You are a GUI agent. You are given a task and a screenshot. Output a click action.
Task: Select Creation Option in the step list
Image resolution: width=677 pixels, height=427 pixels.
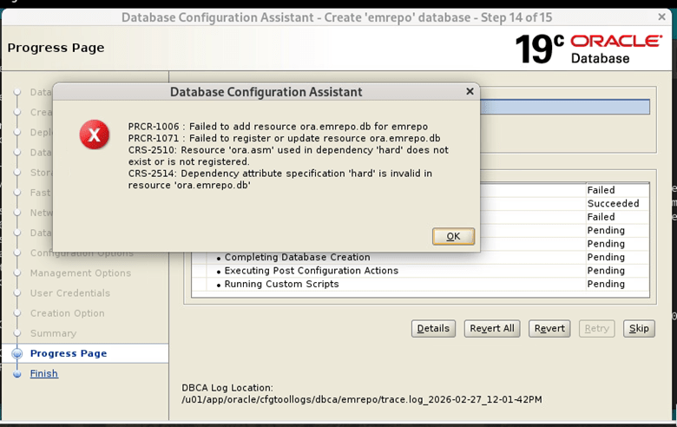68,313
